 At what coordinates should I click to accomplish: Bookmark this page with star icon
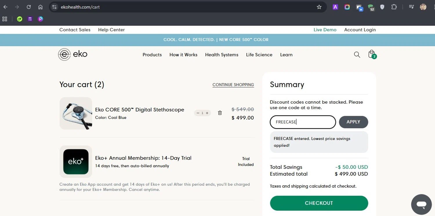click(319, 7)
